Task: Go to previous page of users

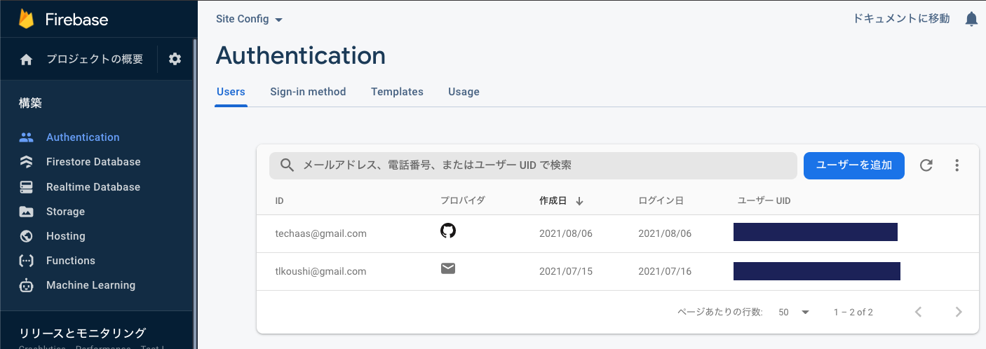Action: pos(918,312)
